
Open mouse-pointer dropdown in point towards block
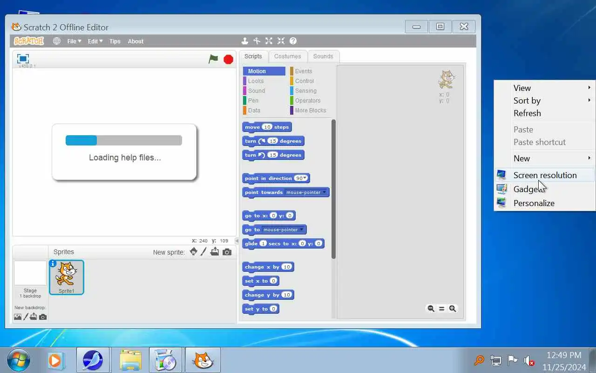[325, 193]
